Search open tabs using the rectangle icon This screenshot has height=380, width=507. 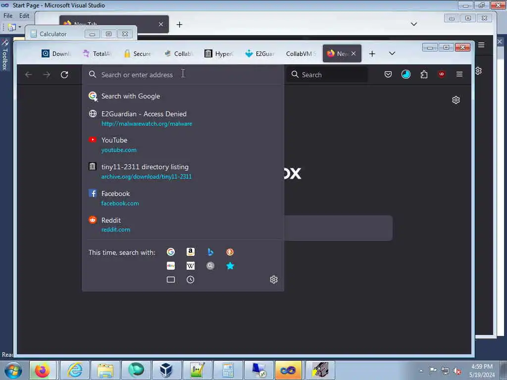[171, 280]
